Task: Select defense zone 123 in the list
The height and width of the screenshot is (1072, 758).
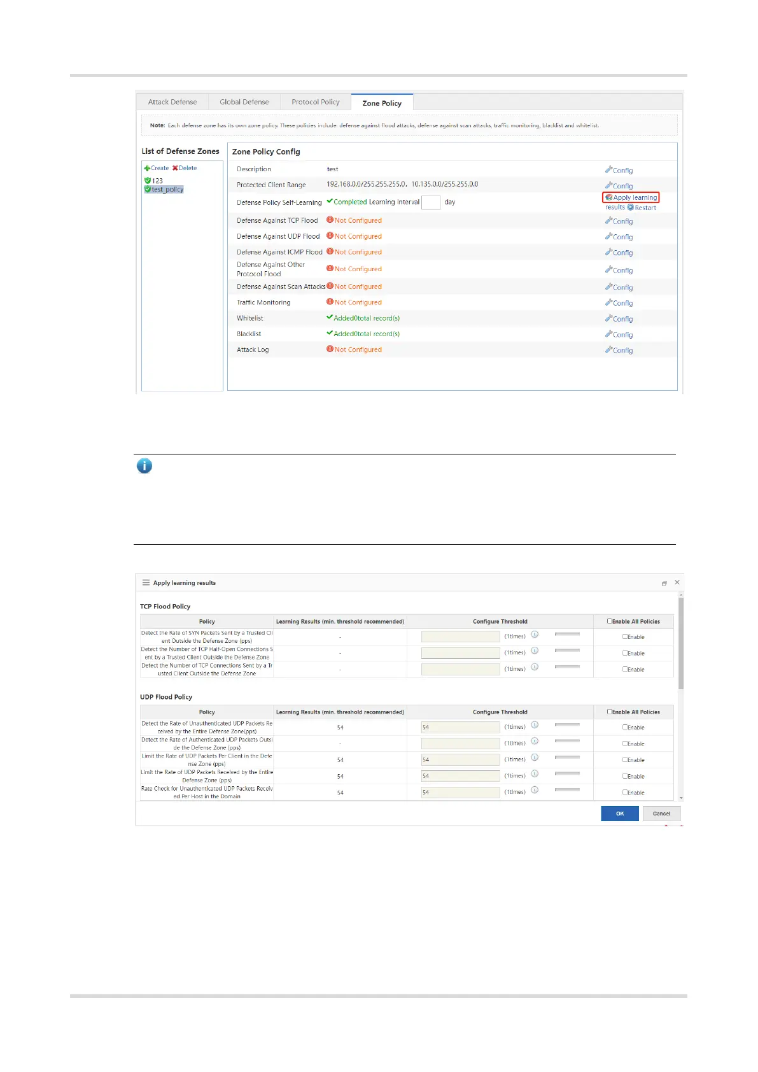Action: pos(157,181)
